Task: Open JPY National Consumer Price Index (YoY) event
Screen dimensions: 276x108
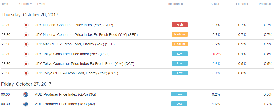Action: click(x=74, y=25)
